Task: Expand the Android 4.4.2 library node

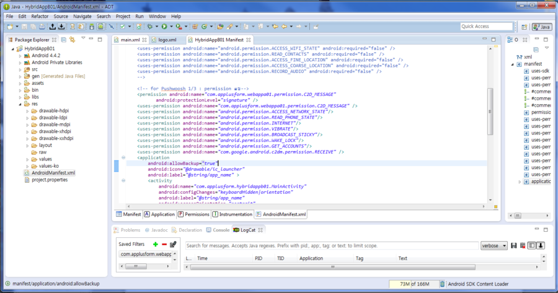Action: (x=20, y=56)
